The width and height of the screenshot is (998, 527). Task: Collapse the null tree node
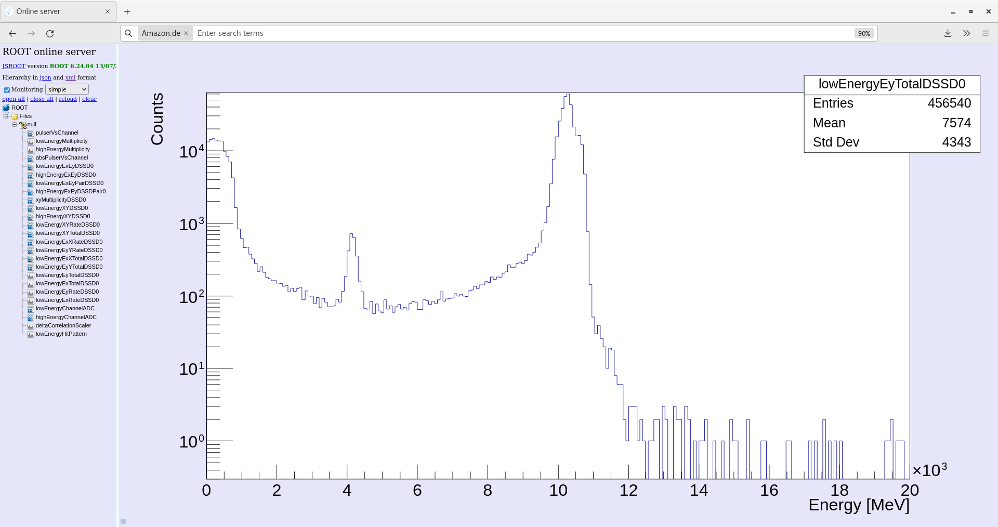15,125
